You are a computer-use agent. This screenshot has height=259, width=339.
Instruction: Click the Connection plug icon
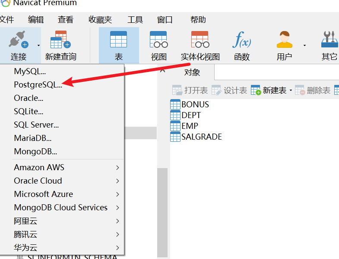point(18,40)
